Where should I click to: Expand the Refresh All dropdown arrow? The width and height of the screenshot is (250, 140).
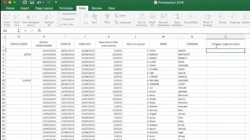pyautogui.click(x=54, y=16)
